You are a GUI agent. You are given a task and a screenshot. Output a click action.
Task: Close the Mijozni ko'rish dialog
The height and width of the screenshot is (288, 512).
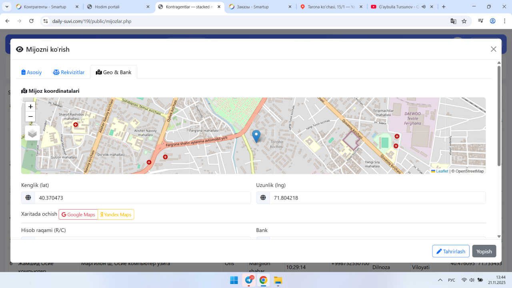493,49
